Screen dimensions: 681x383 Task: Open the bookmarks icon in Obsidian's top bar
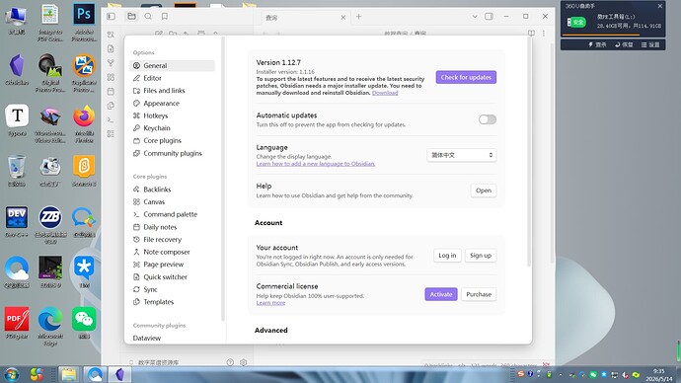(x=165, y=17)
